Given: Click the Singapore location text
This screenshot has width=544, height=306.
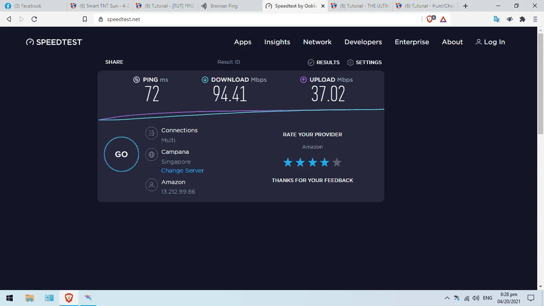Looking at the screenshot, I should point(176,162).
